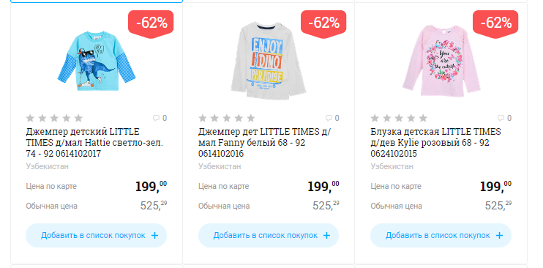
Task: Click the plus icon in the Hattie jumper add button
Action: pos(155,235)
